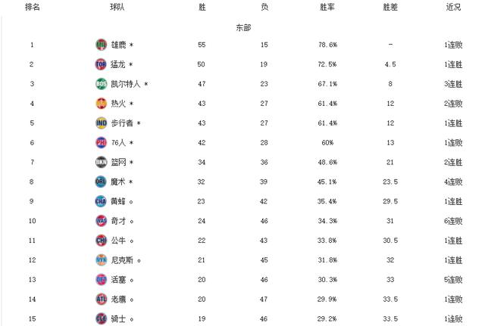
Task: Open the 尼克斯 team name link
Action: (x=122, y=260)
